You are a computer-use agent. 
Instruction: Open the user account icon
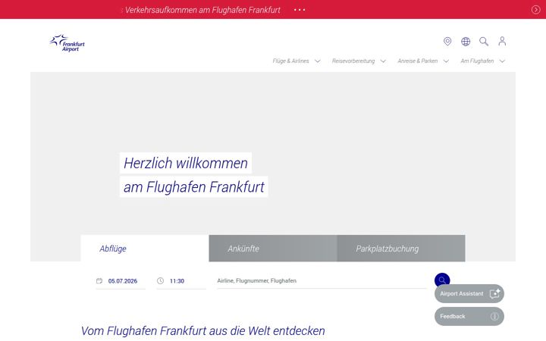pos(502,41)
